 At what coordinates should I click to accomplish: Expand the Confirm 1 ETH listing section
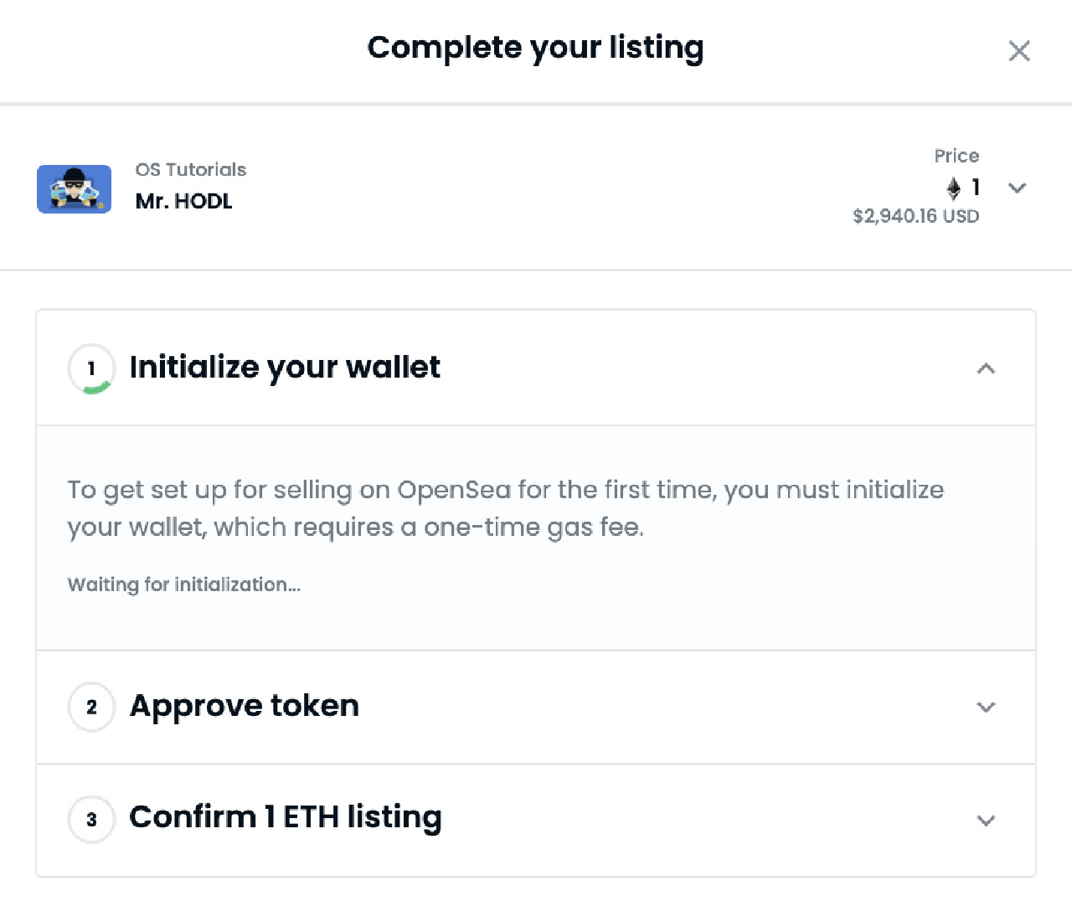click(986, 820)
